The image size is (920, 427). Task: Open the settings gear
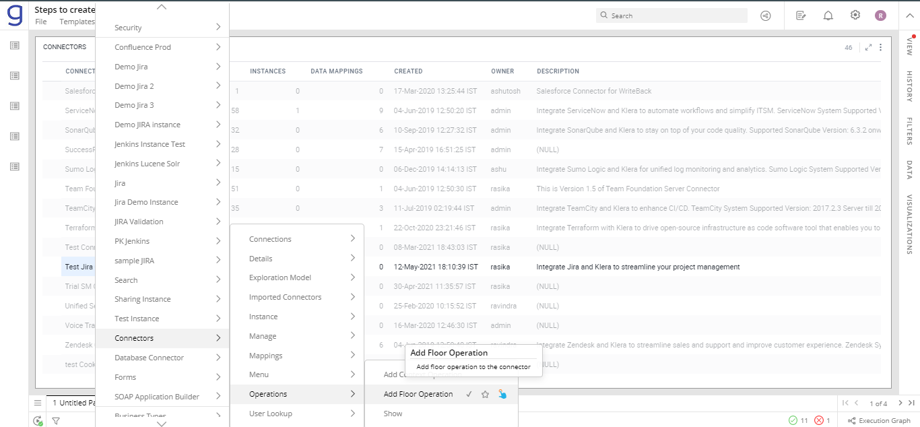click(x=855, y=15)
